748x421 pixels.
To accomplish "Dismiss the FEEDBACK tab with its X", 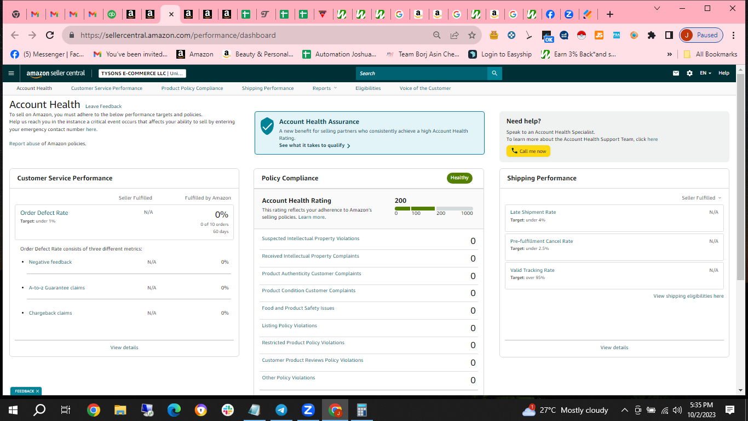I will 37,391.
